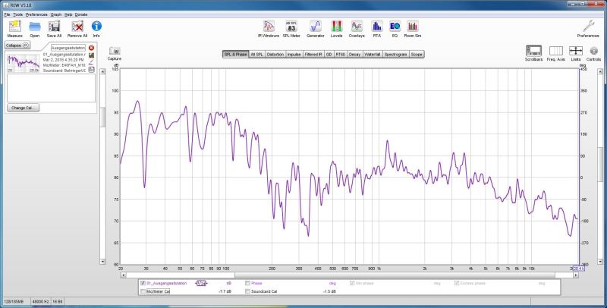This screenshot has height=308, width=607.
Task: Enable the Phase trace checkbox
Action: [x=247, y=283]
